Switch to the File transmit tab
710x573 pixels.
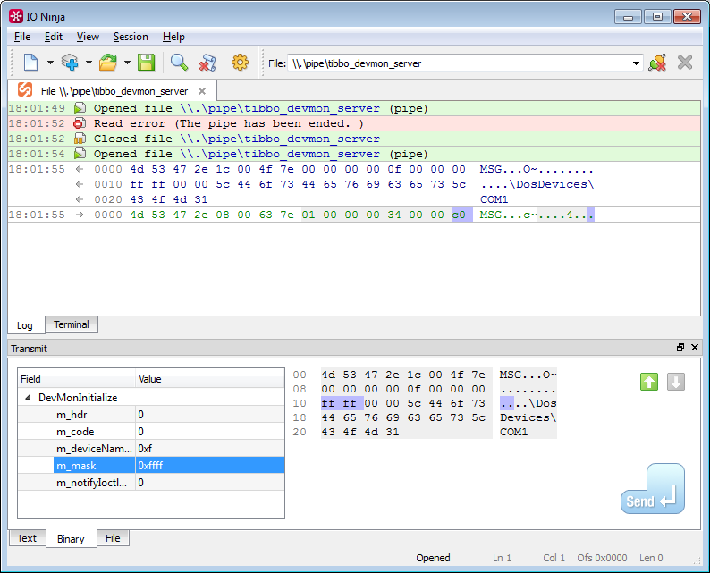(113, 538)
